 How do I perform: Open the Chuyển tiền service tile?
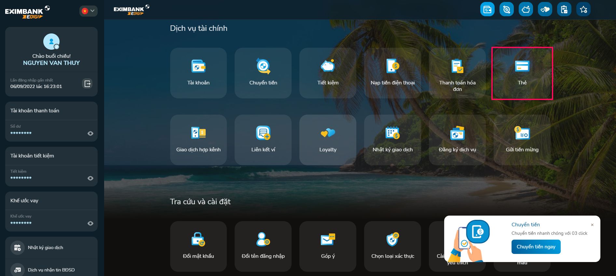(x=263, y=73)
